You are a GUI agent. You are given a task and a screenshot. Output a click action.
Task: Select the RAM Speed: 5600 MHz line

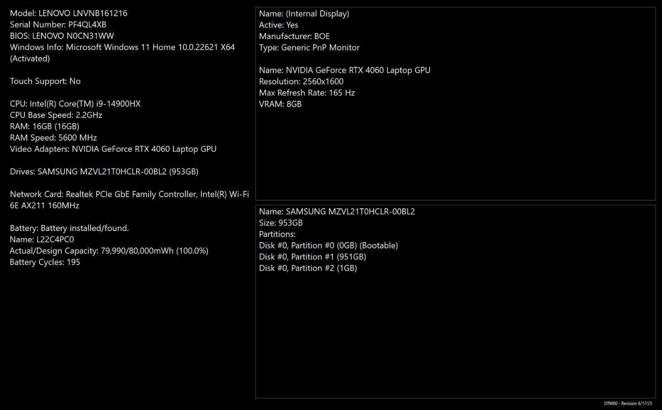click(x=53, y=138)
